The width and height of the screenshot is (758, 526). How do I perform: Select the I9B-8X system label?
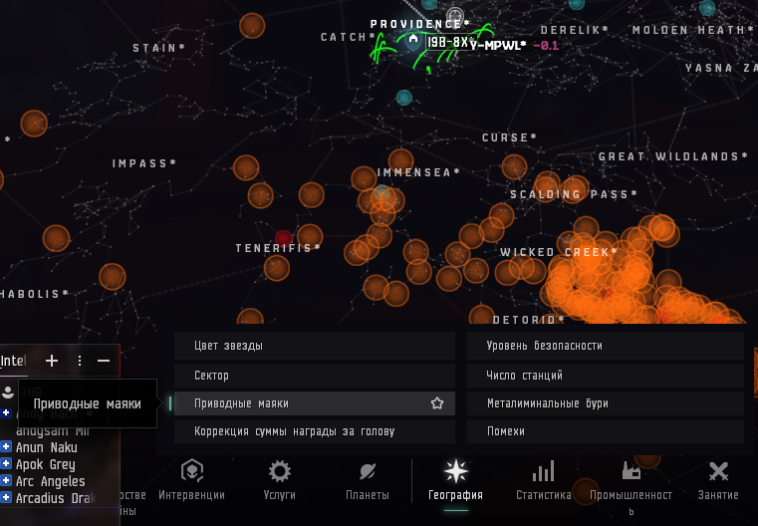[447, 43]
